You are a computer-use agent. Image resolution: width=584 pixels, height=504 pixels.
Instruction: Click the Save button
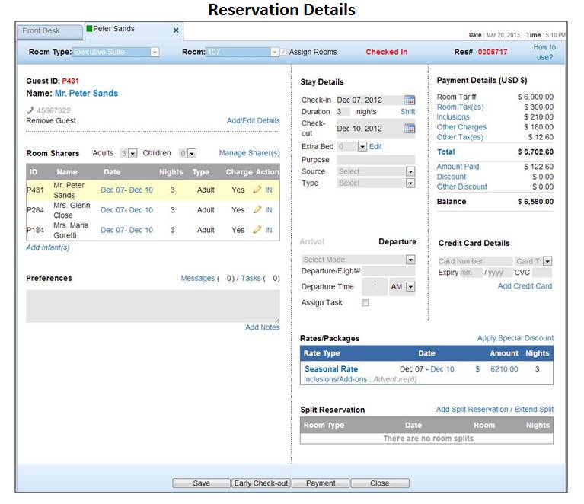(x=202, y=483)
